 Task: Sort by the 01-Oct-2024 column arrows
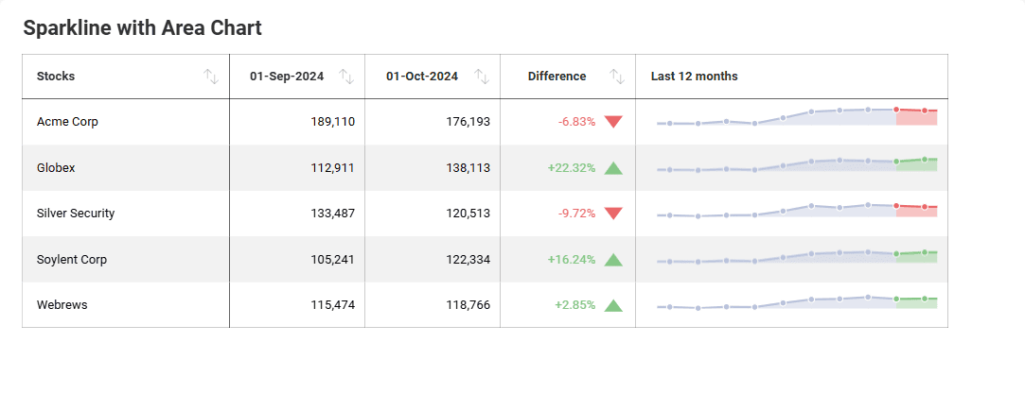pyautogui.click(x=482, y=77)
